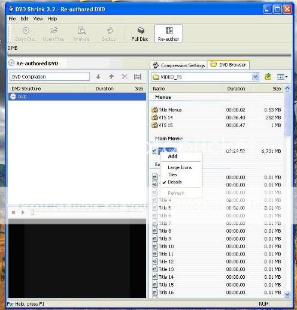This screenshot has width=297, height=310.
Task: Click the up one folder icon
Action: point(268,77)
